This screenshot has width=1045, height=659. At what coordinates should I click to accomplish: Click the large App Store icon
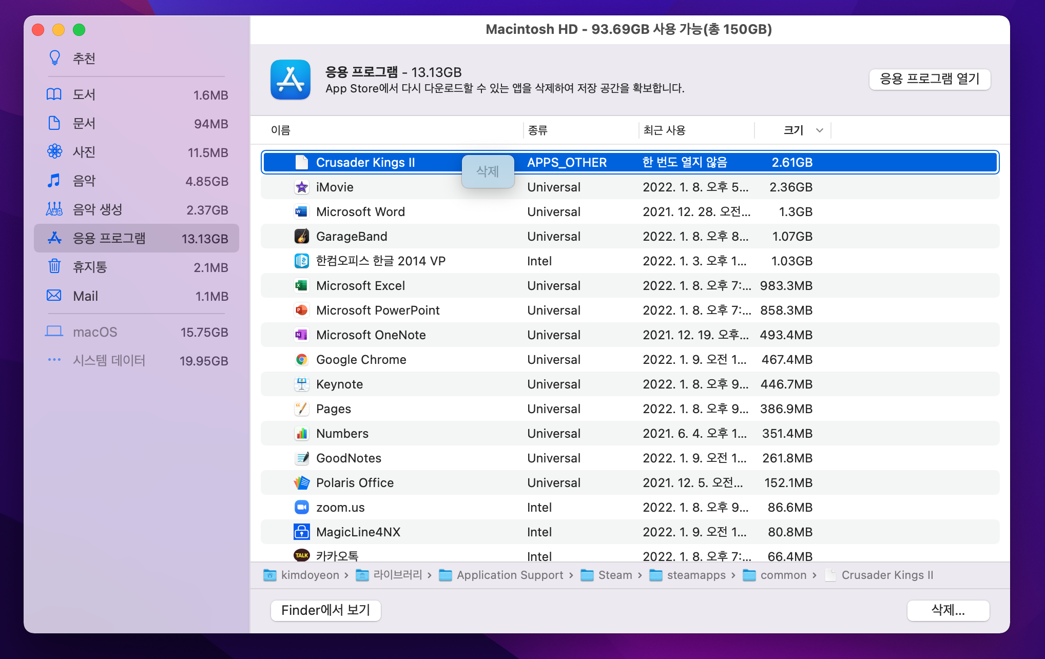[x=291, y=80]
